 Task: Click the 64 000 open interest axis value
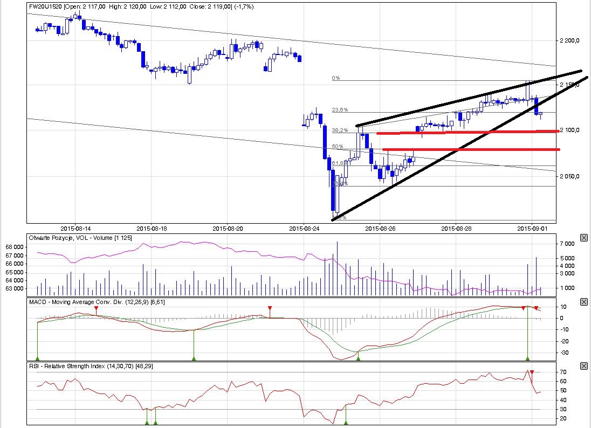[x=15, y=280]
